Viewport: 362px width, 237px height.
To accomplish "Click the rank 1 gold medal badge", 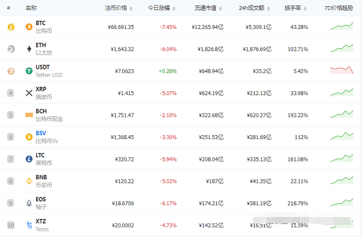I will 10,27.
